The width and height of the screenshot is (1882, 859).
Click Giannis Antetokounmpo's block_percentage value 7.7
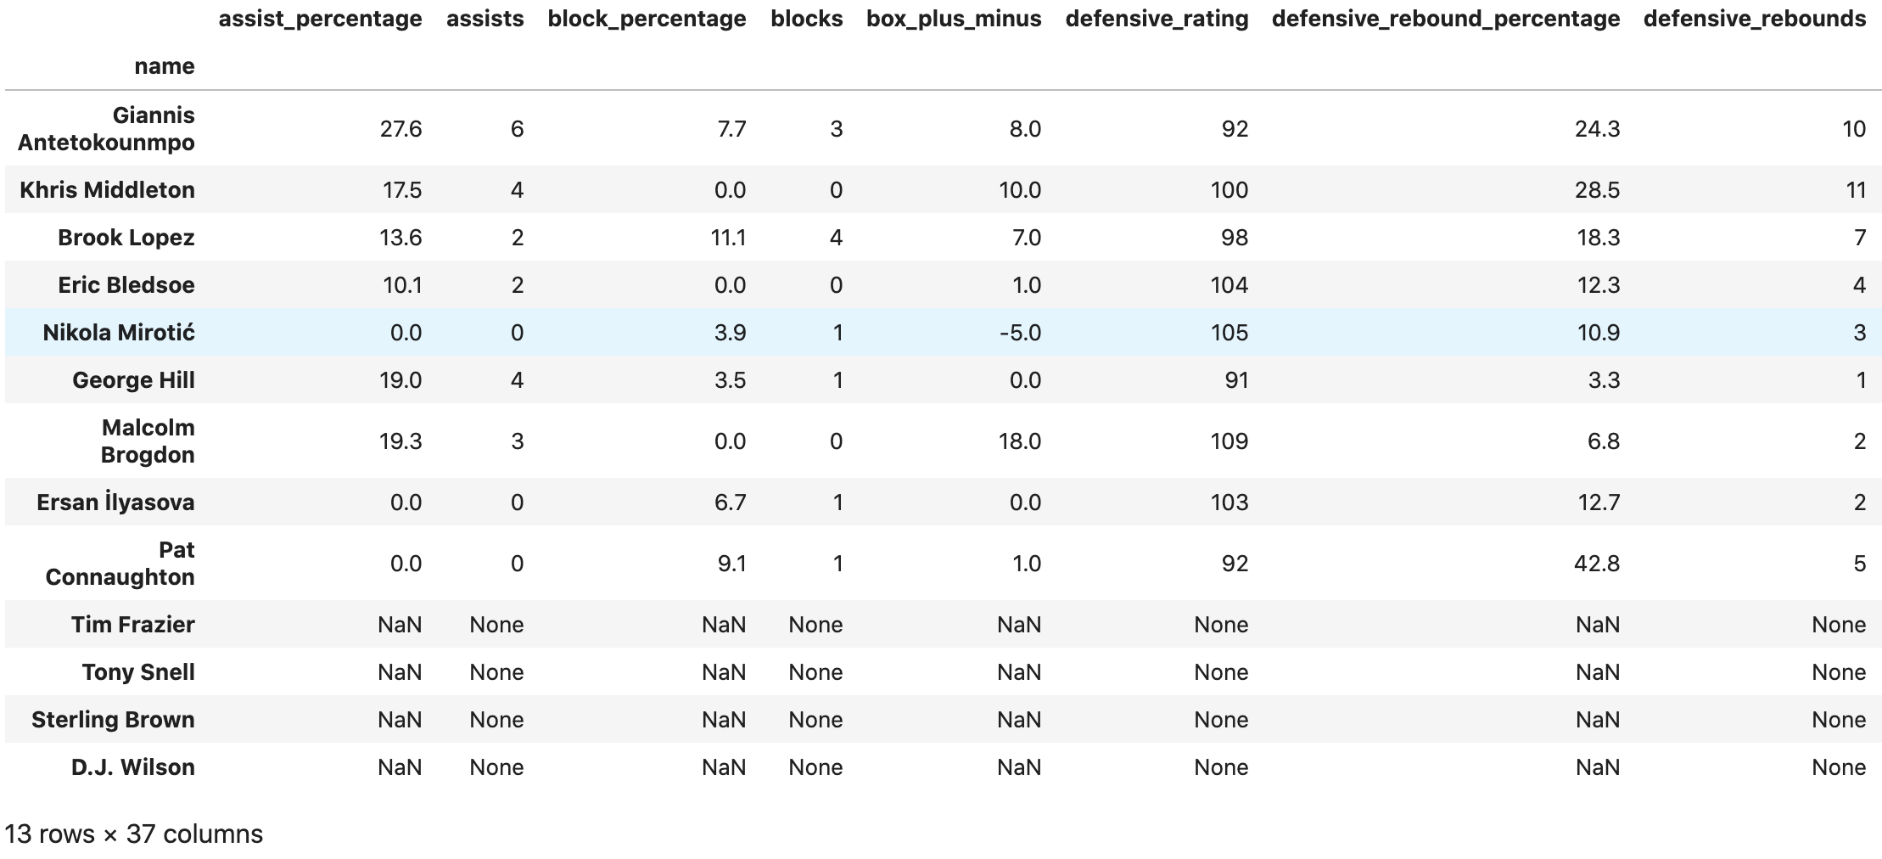click(x=731, y=129)
